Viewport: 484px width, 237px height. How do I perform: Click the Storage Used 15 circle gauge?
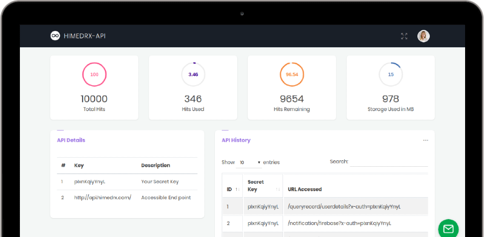point(390,74)
